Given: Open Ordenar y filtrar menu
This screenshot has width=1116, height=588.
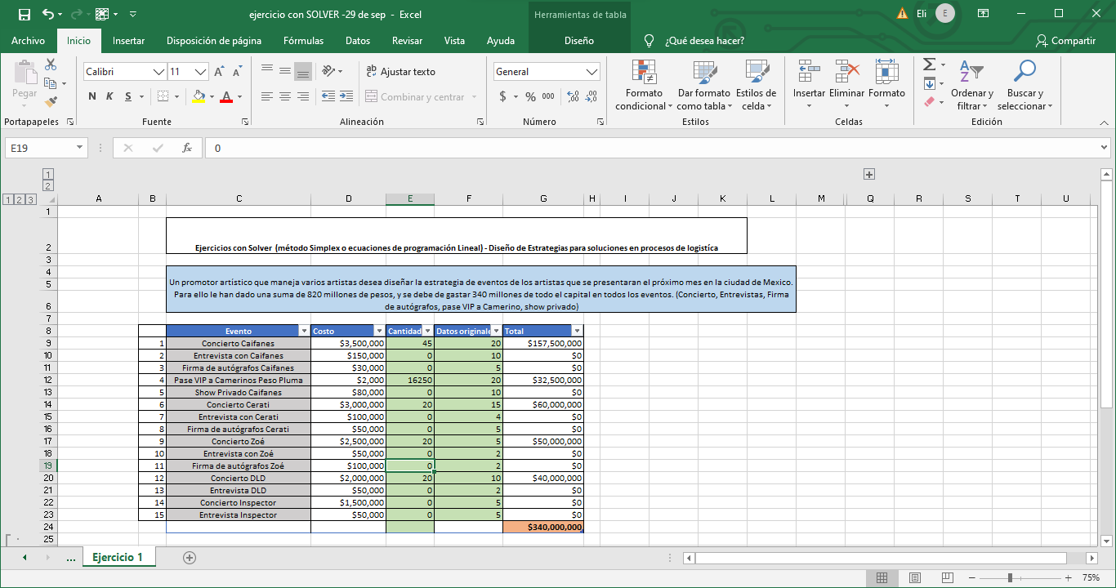Looking at the screenshot, I should coord(972,85).
